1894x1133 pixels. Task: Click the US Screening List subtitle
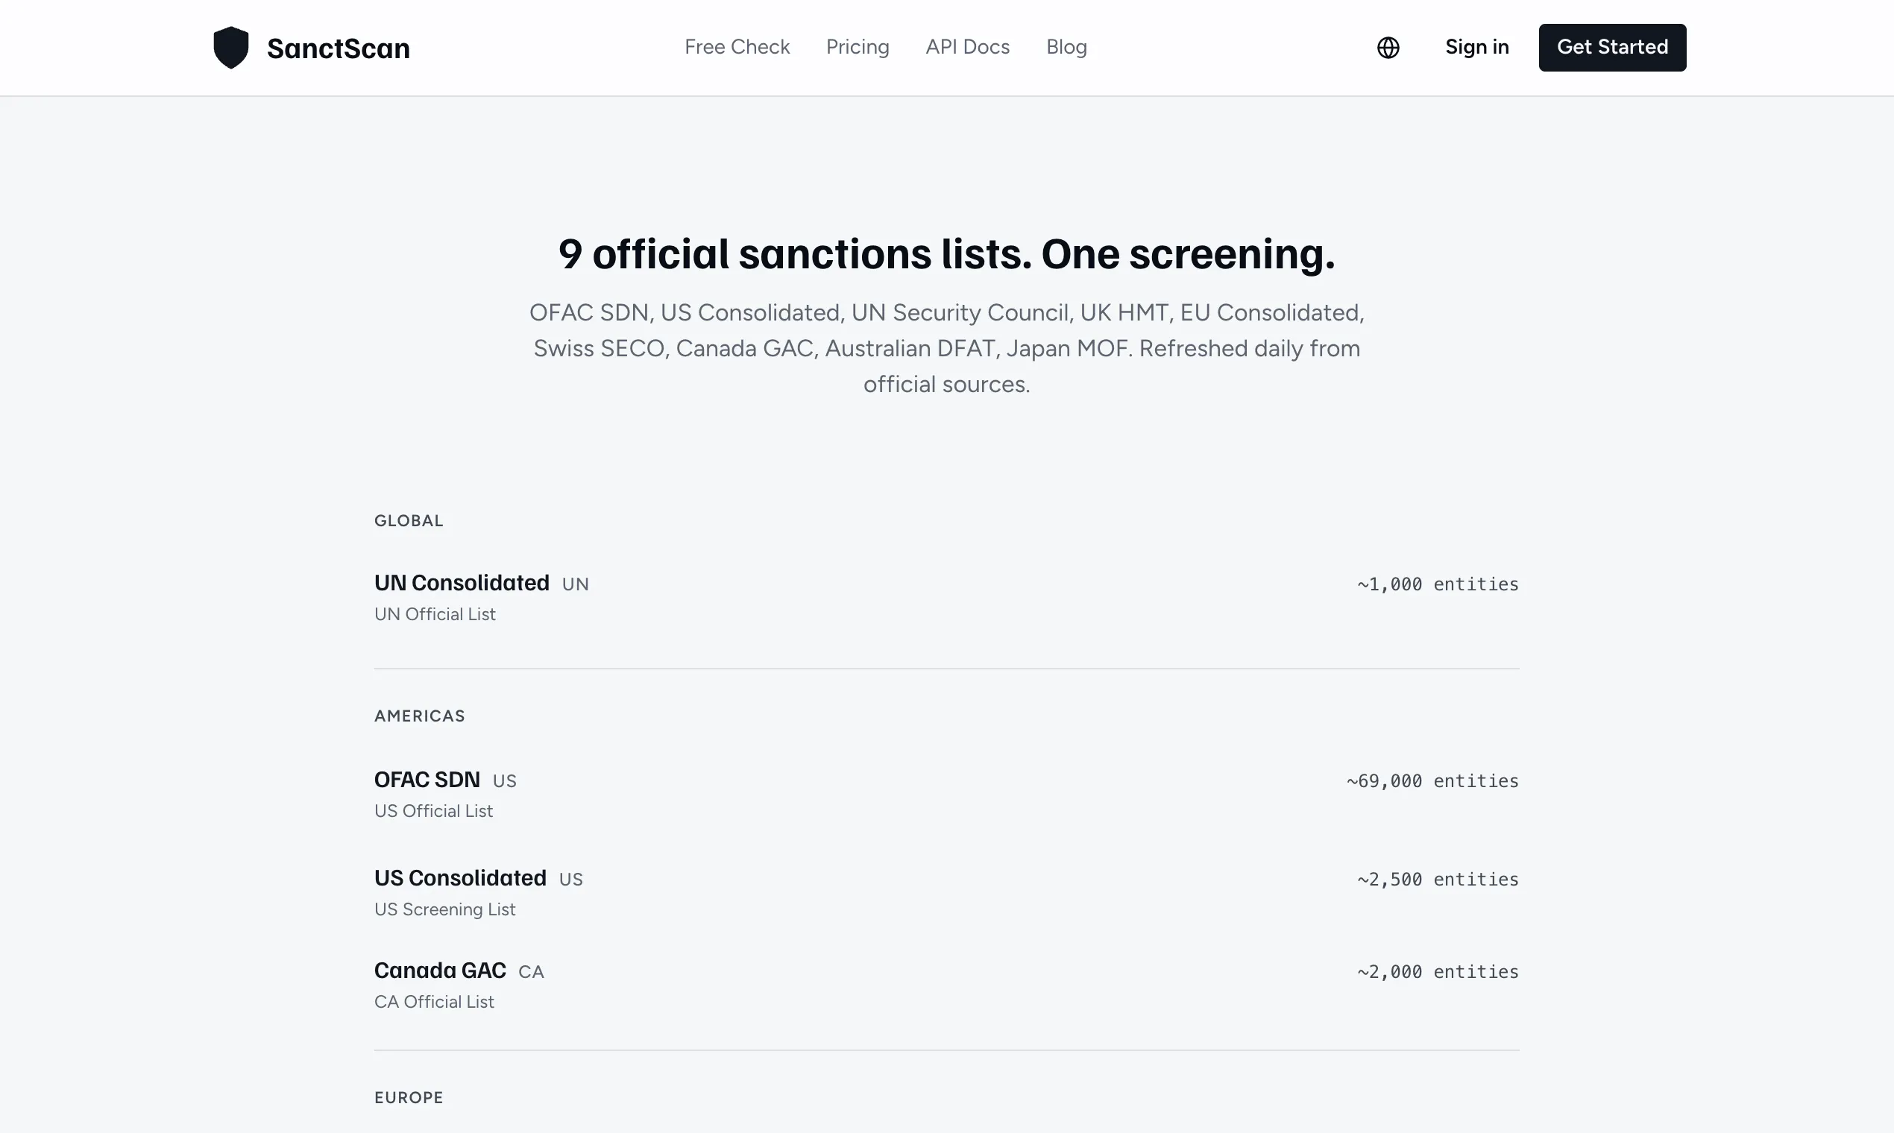444,909
